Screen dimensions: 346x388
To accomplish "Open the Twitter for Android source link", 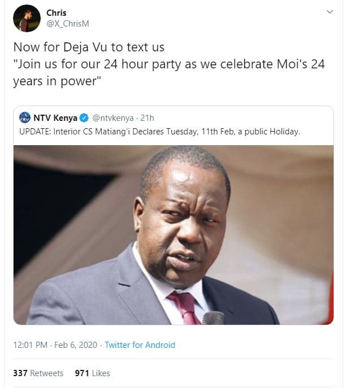I will tap(140, 345).
